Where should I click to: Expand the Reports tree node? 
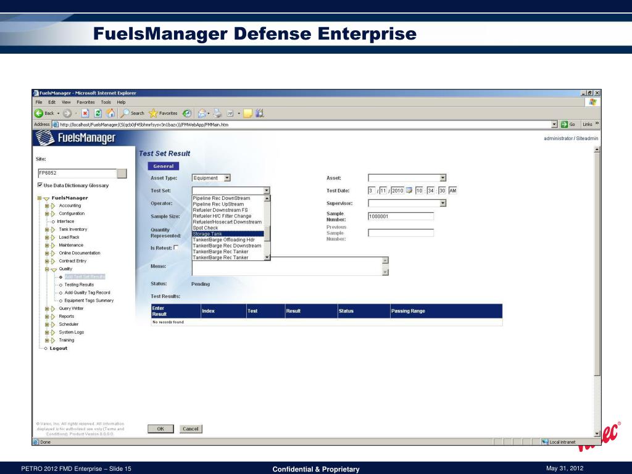pos(47,317)
